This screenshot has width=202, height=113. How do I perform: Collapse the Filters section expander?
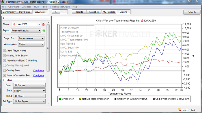point(3,80)
